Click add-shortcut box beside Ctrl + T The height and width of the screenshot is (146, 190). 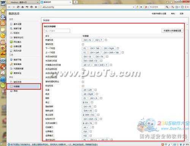106,40
